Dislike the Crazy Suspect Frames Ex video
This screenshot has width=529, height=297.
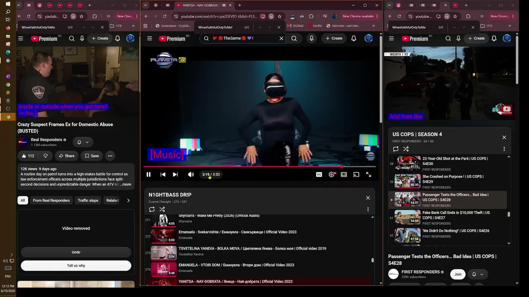pos(46,156)
